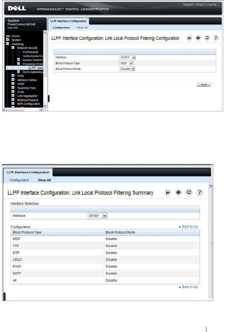Open the Gi1/0/1 Interface dropdown in Configuration
The image size is (227, 332).
click(128, 57)
